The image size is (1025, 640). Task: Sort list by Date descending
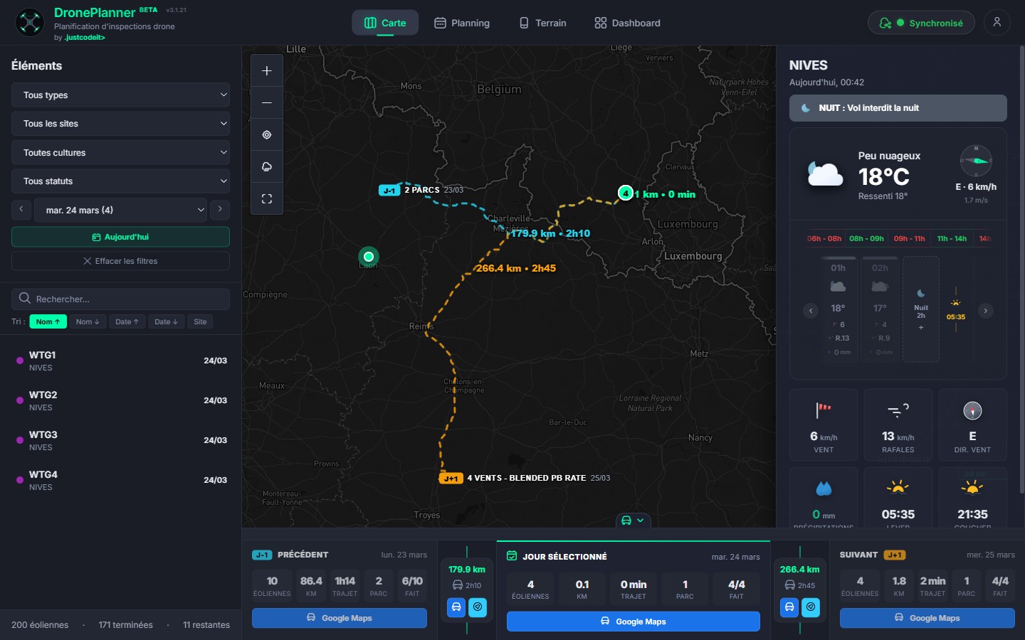(167, 321)
